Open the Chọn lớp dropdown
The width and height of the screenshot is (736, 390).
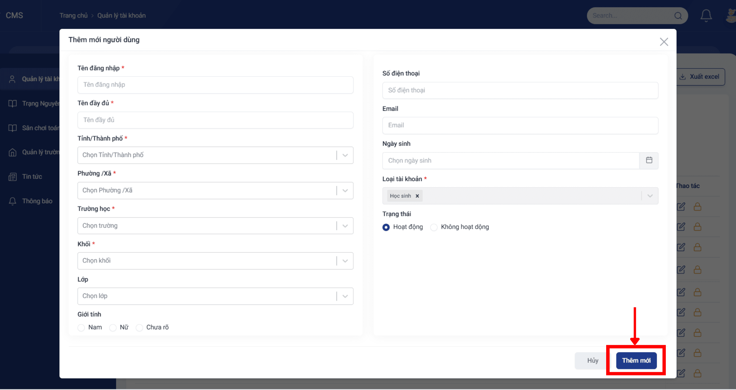click(x=215, y=296)
